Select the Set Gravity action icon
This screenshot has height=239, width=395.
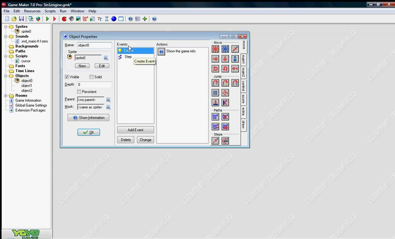tap(235, 59)
